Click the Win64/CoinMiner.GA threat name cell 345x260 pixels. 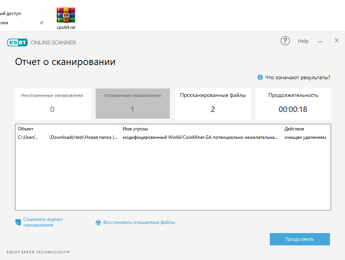pyautogui.click(x=200, y=137)
